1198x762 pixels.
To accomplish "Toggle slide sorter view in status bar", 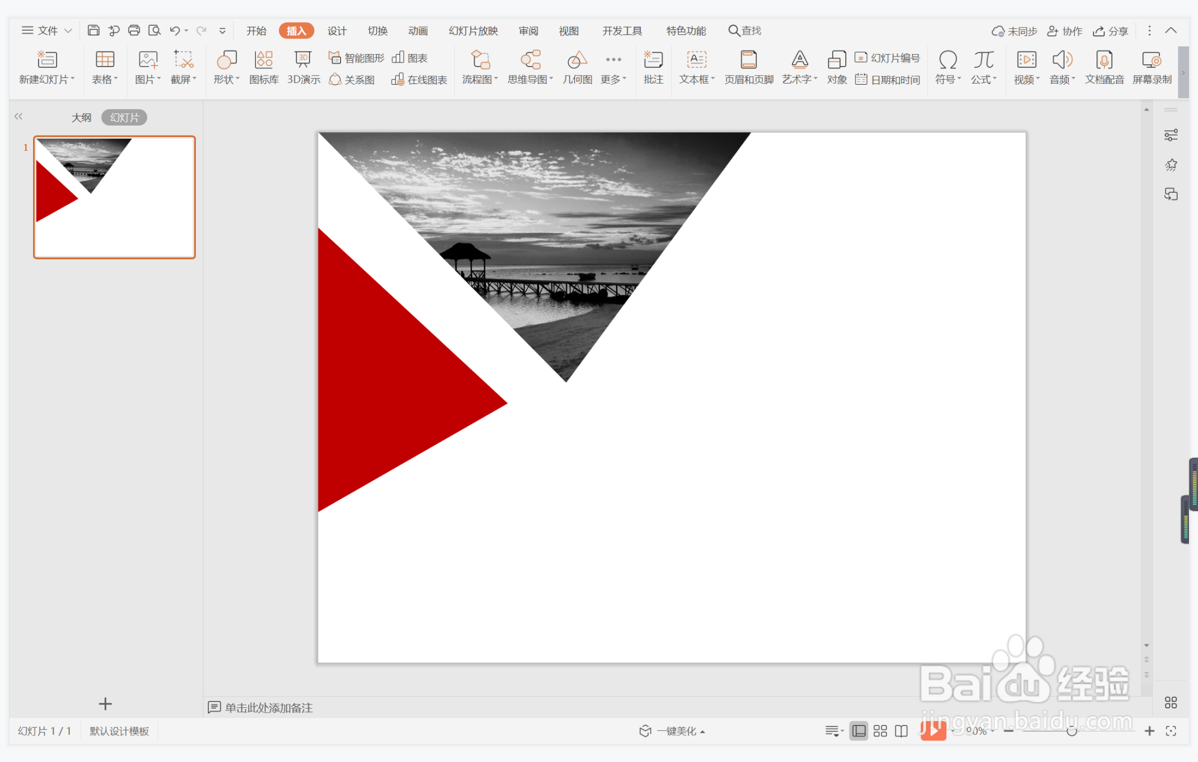I will point(880,731).
